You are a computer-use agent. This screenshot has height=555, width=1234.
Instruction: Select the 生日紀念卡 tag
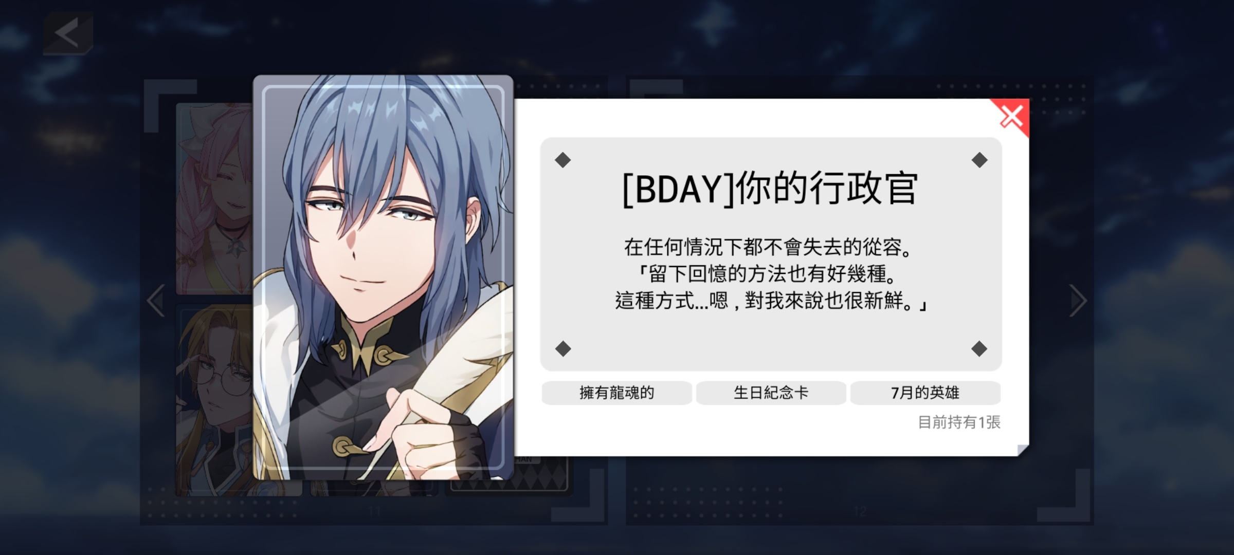pyautogui.click(x=771, y=393)
